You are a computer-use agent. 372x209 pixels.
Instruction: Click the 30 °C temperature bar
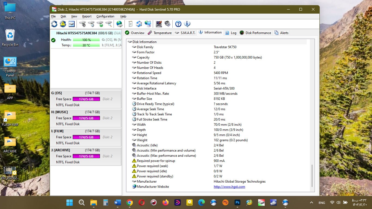pos(86,45)
